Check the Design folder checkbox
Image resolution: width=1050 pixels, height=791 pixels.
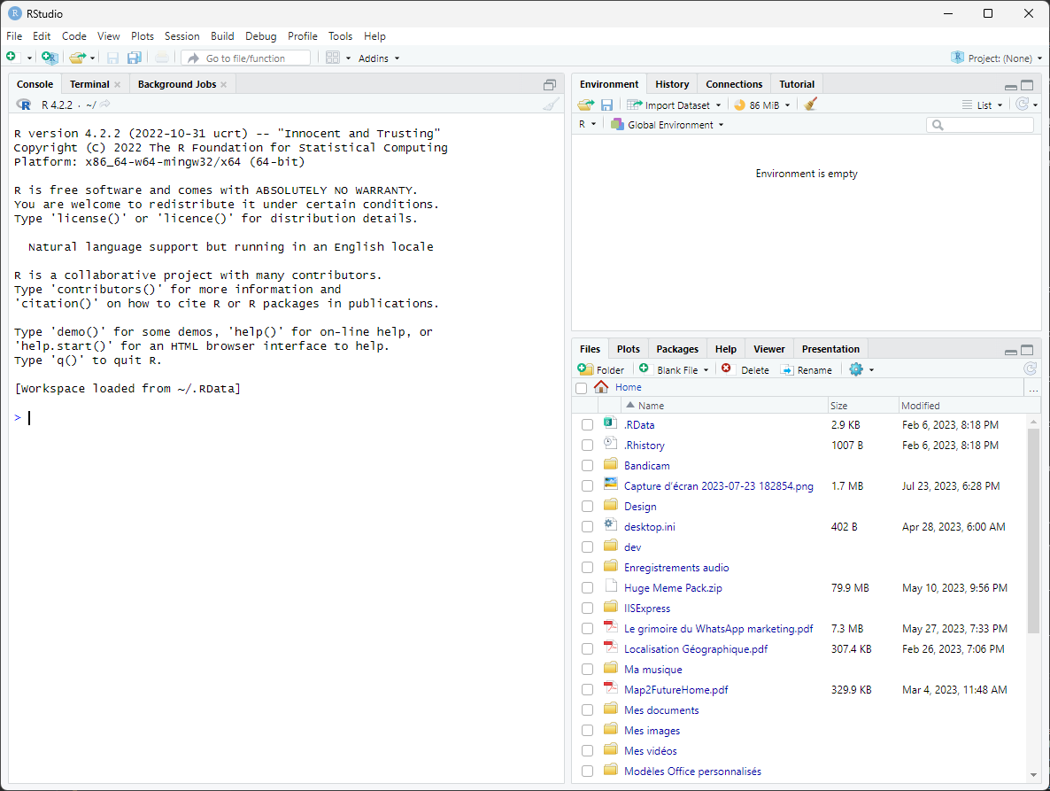pos(587,507)
